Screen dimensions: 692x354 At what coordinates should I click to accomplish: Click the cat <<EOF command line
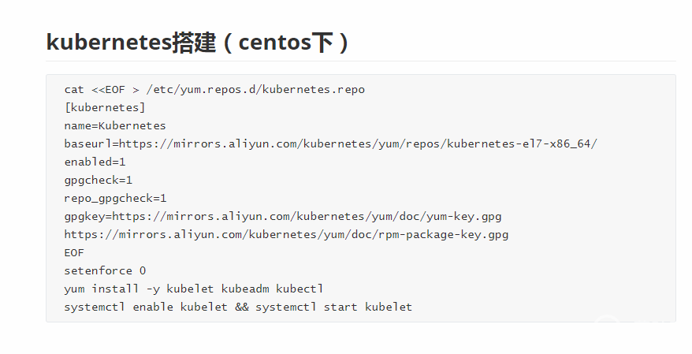coord(214,90)
